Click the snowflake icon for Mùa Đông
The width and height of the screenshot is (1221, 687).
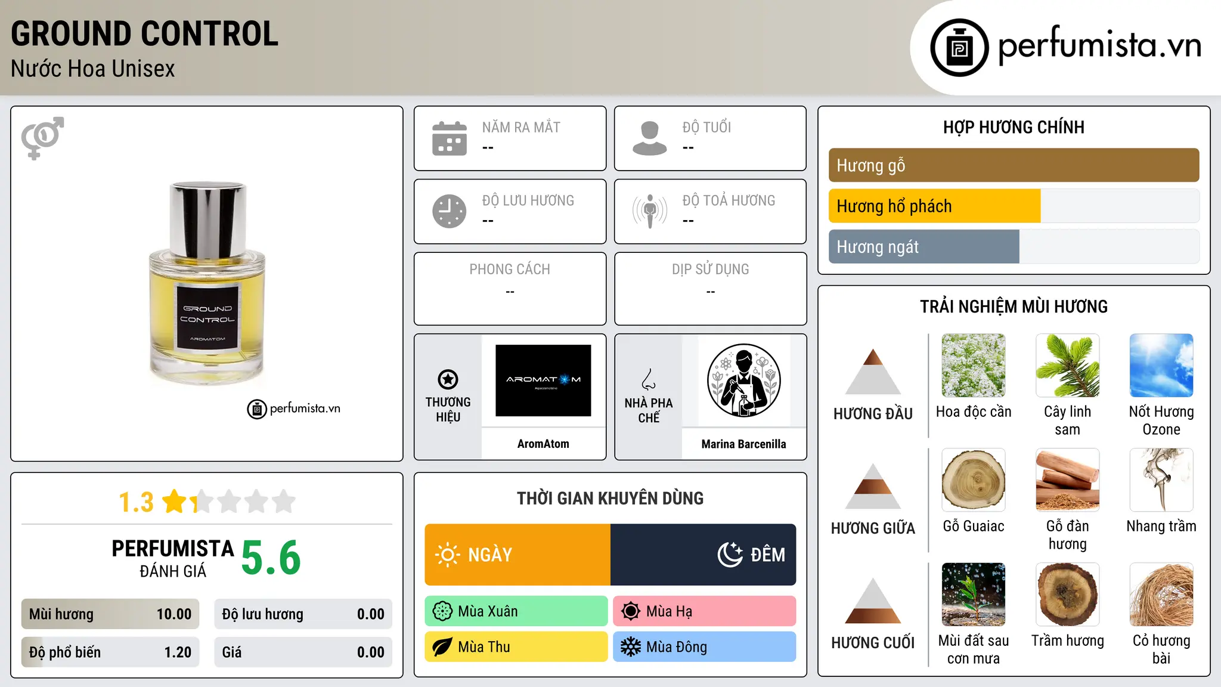tap(630, 647)
